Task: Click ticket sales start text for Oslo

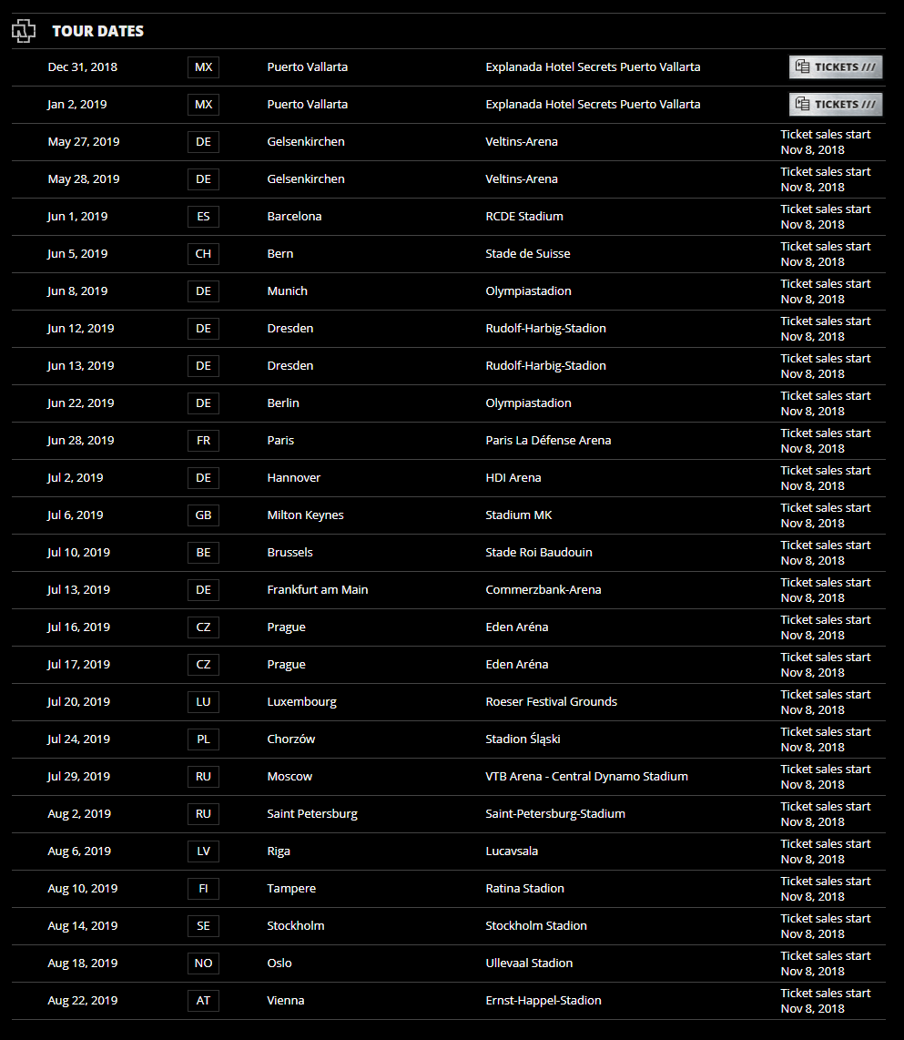Action: pyautogui.click(x=825, y=964)
